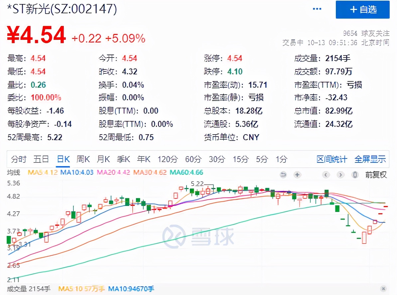Click the candlestick style icon beside 前复权
397x295 pixels.
click(355, 174)
